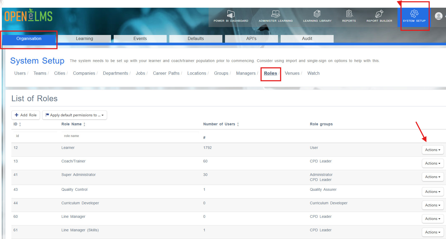Click the Open eLMS logo
446x239 pixels.
tap(28, 15)
